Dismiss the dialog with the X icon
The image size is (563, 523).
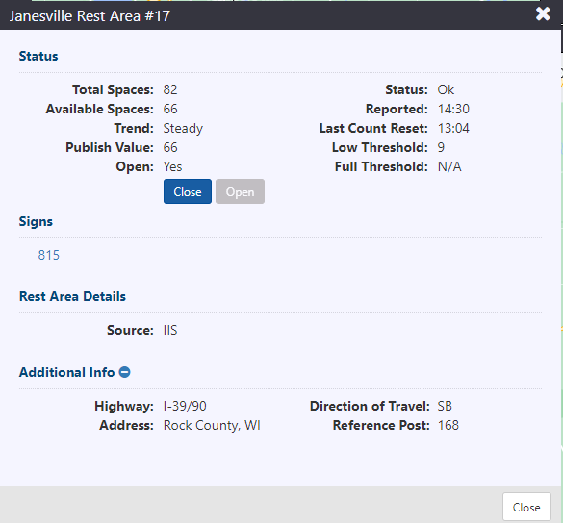tap(543, 14)
